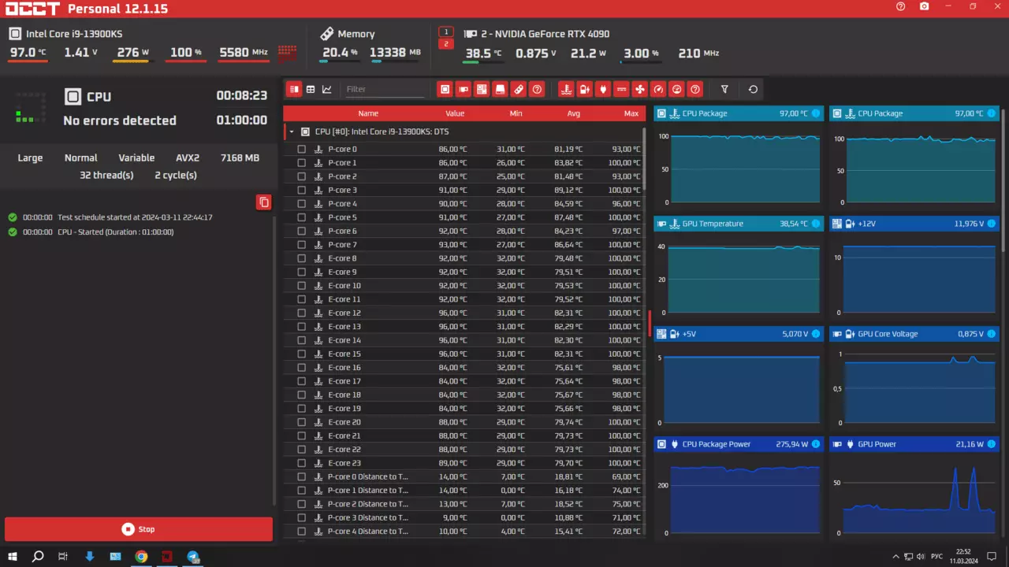Switch to table-only monitoring view
Viewport: 1009px width, 567px height.
pyautogui.click(x=311, y=89)
